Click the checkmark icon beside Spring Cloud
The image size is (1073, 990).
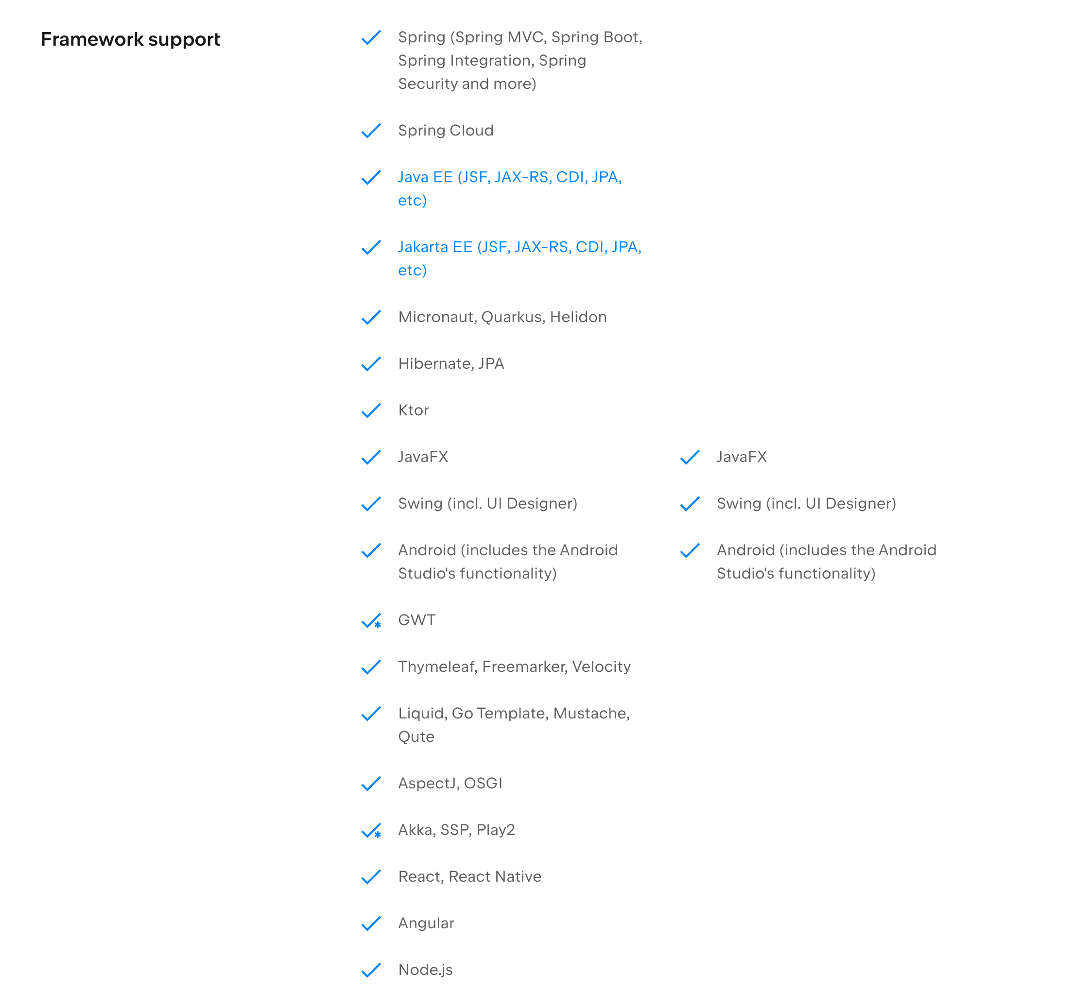pyautogui.click(x=371, y=131)
